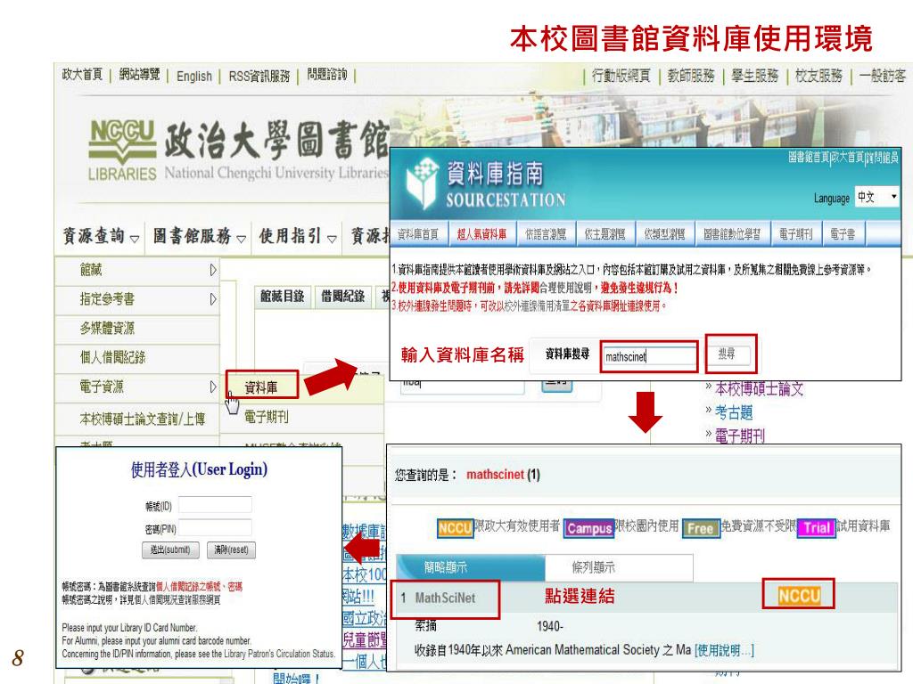Viewport: 913px width, 684px height.
Task: Switch site language via English link
Action: coord(193,77)
